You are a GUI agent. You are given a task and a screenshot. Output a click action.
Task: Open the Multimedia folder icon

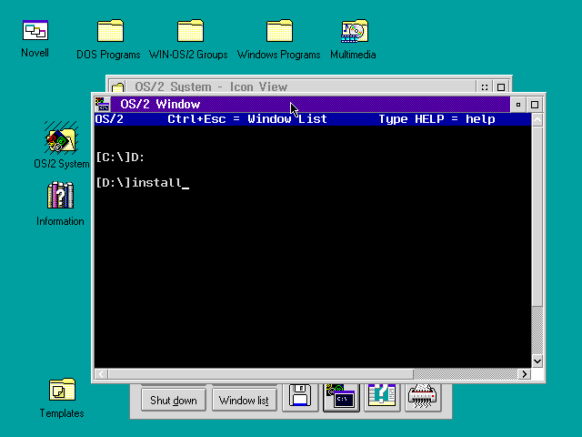click(x=355, y=30)
